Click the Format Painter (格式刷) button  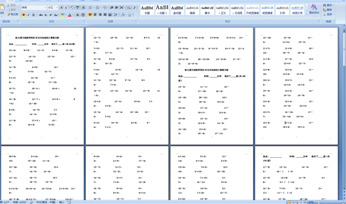click(x=13, y=15)
